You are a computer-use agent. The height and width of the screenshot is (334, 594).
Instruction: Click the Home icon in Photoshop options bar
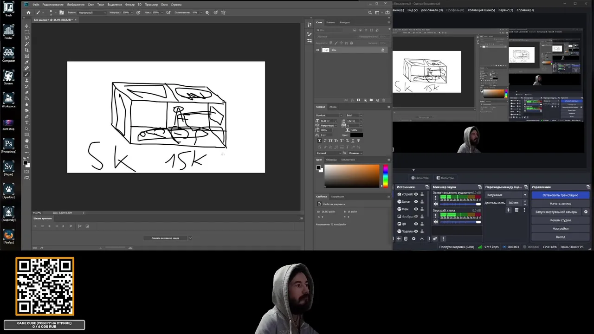[28, 13]
